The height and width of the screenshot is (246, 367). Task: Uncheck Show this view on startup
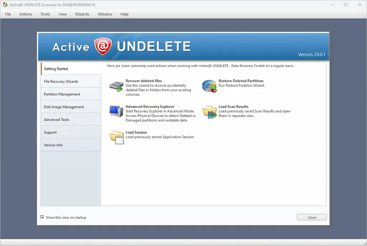coord(42,217)
